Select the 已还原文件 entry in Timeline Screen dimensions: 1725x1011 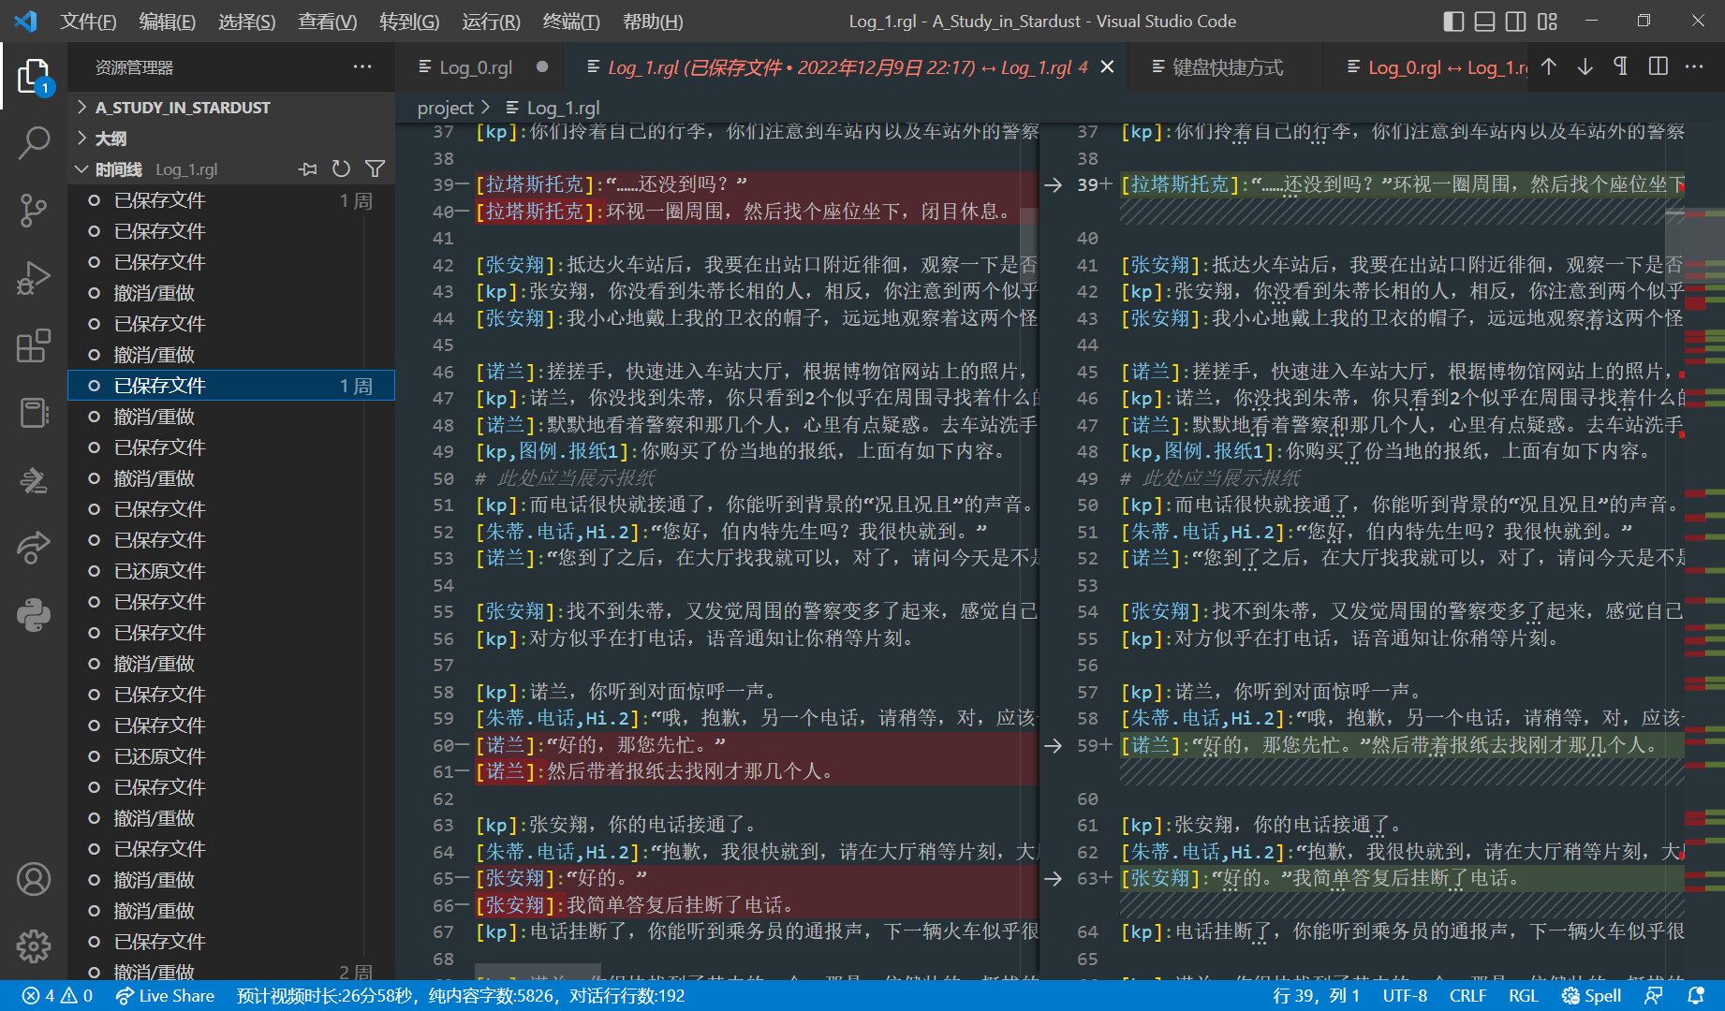coord(159,569)
